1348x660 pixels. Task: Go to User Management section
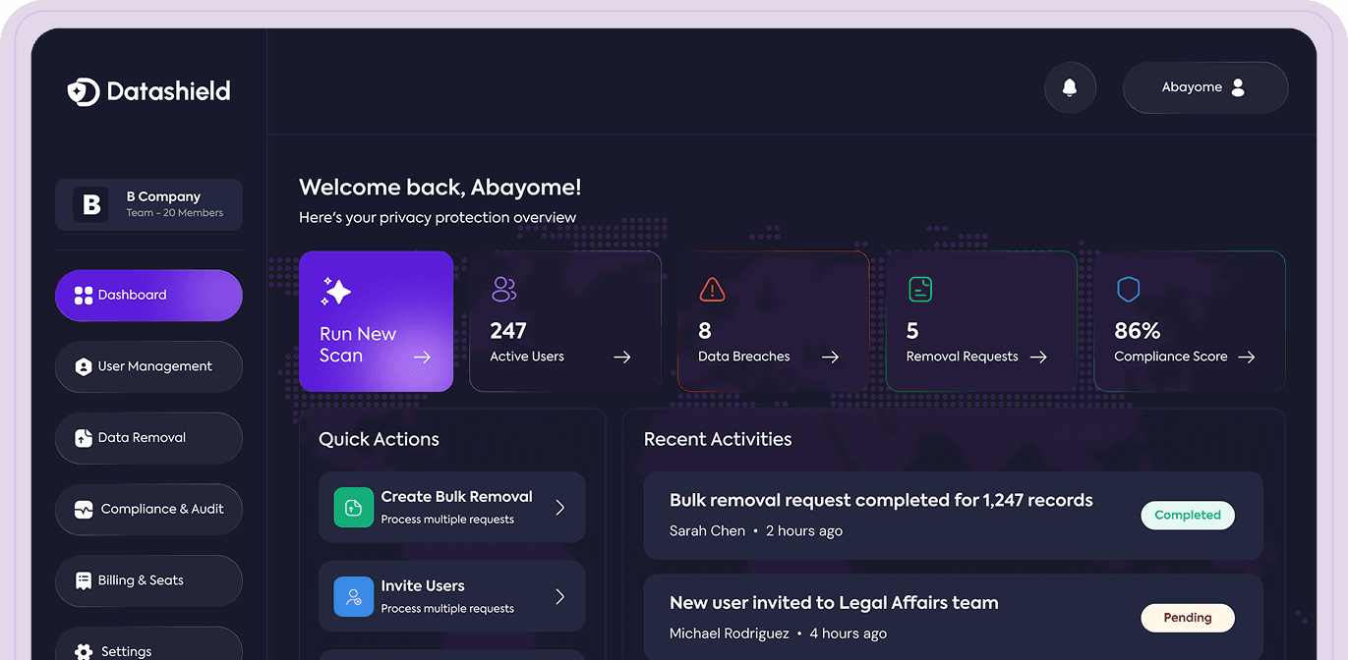pos(147,366)
